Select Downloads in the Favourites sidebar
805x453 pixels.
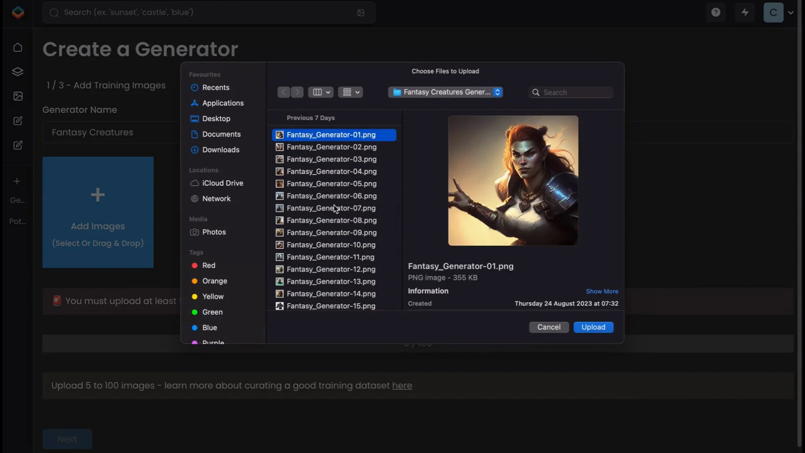tap(221, 150)
